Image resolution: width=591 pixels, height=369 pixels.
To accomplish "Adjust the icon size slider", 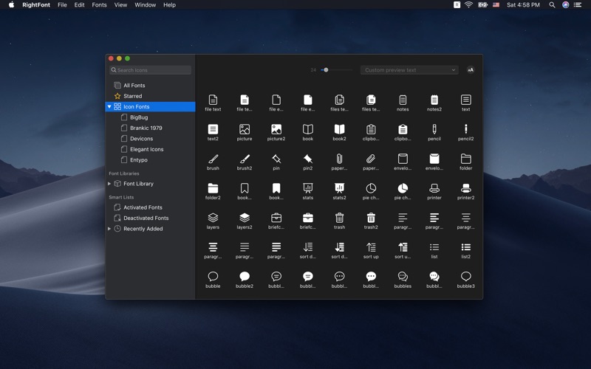I will tap(326, 70).
